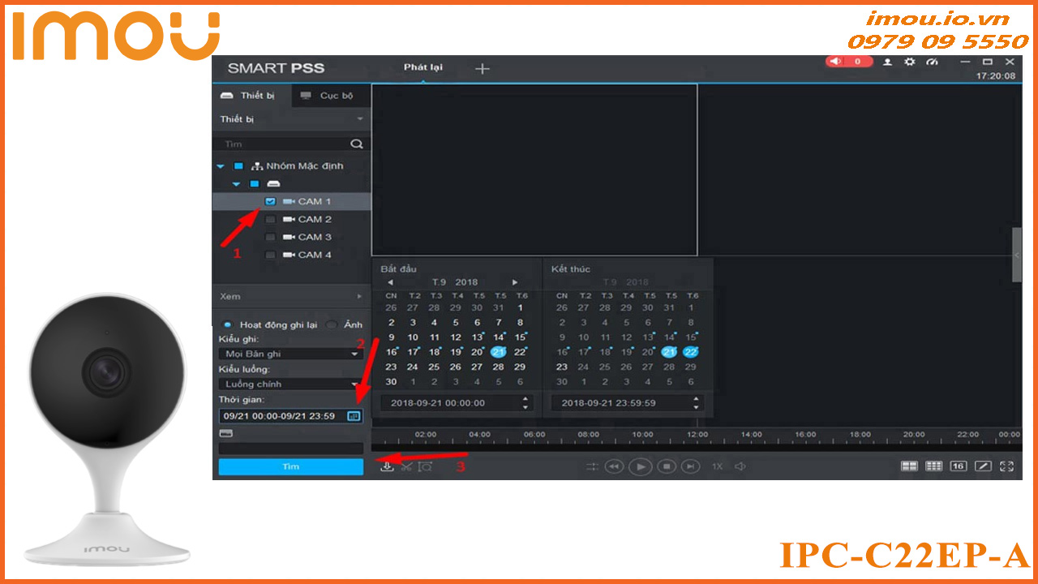Enter fullscreen playback mode
Image resolution: width=1038 pixels, height=584 pixels.
(1007, 466)
